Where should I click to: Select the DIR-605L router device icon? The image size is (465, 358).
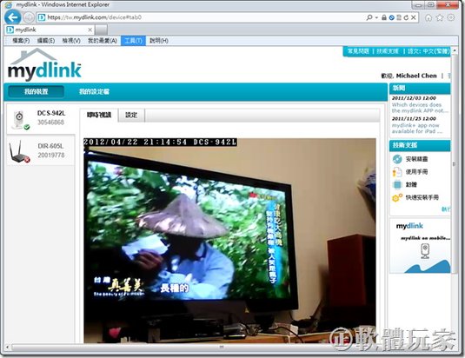tap(19, 152)
